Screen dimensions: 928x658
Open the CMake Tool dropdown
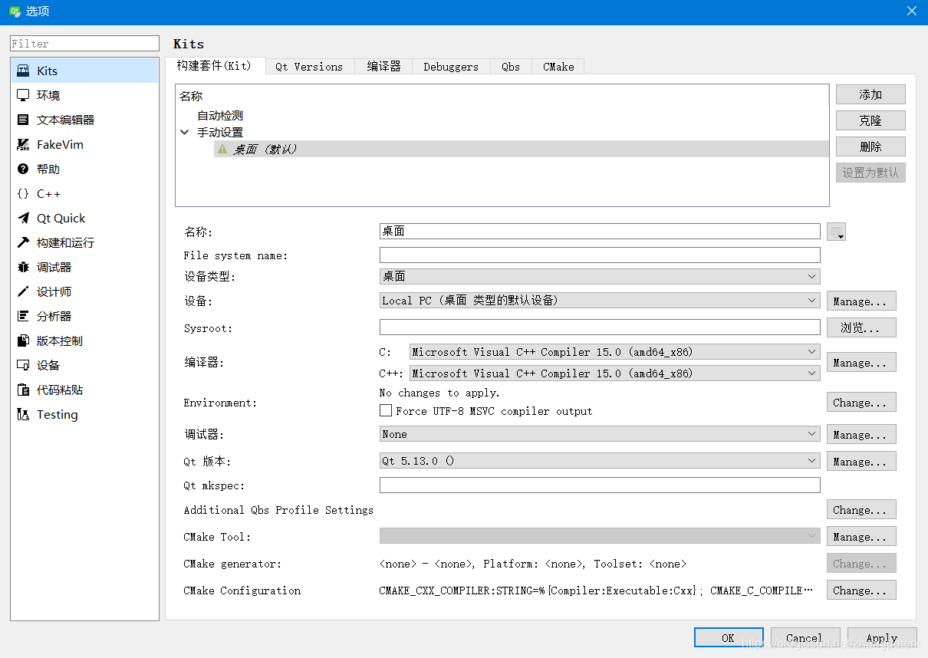pyautogui.click(x=600, y=536)
